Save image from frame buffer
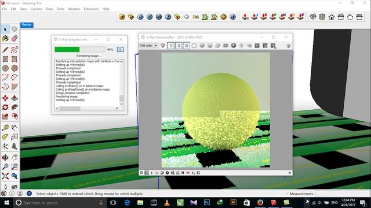 coord(210,46)
